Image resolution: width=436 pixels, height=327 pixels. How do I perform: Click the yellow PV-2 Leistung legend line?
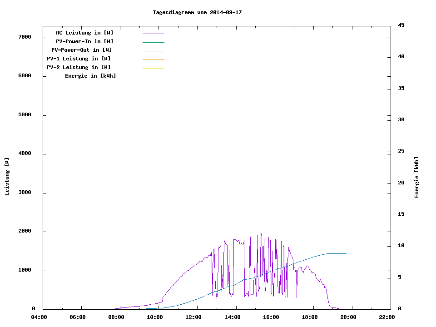click(153, 68)
